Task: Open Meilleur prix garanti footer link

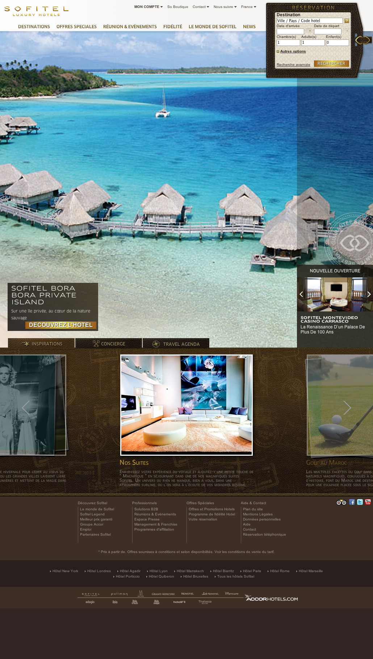Action: [96, 519]
